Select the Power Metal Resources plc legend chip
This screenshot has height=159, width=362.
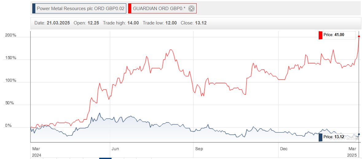pos(79,9)
